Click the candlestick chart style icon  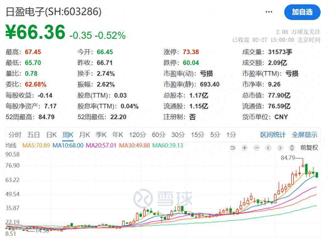292,148
